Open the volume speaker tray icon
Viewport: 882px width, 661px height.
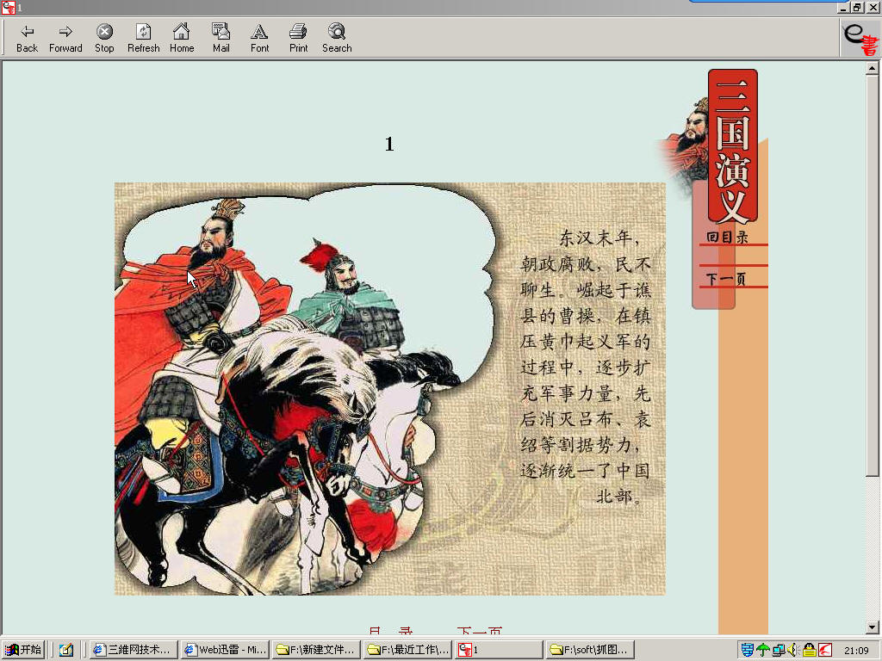pos(793,650)
